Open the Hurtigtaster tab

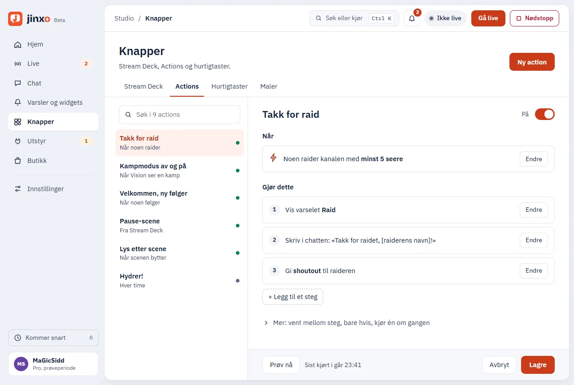230,86
